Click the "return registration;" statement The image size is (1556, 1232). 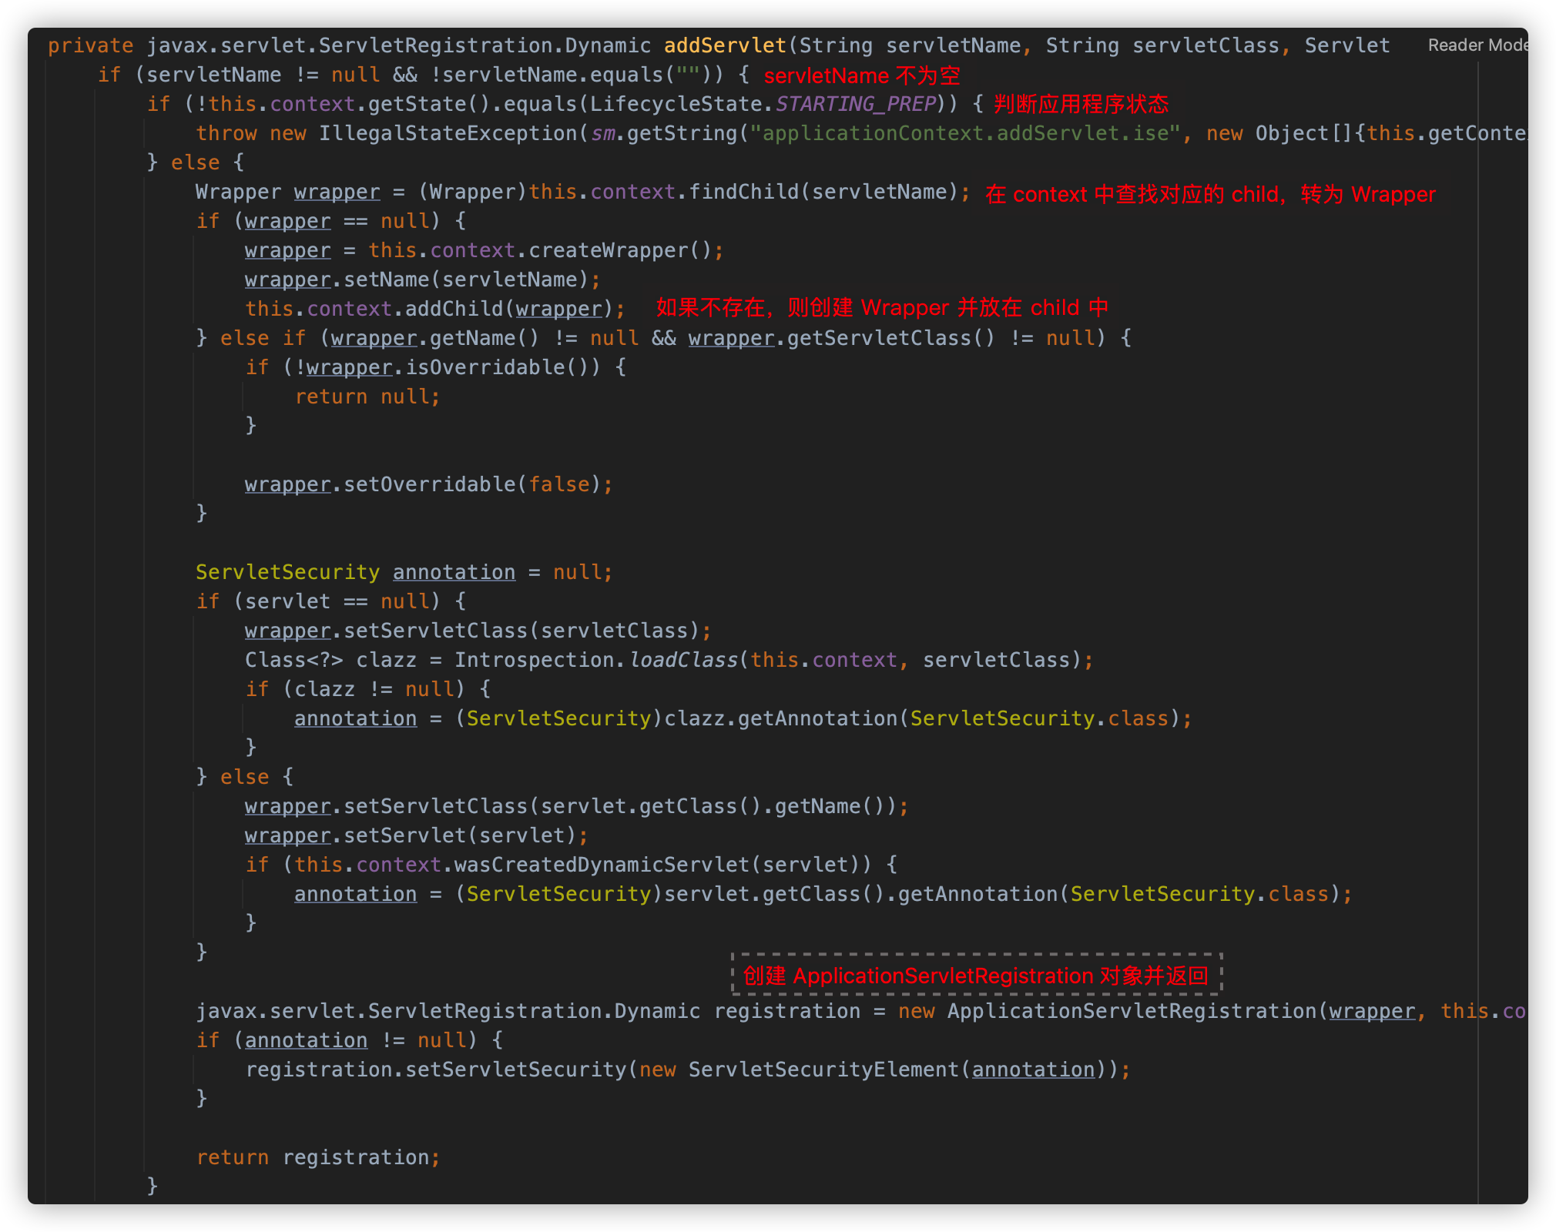point(318,1157)
